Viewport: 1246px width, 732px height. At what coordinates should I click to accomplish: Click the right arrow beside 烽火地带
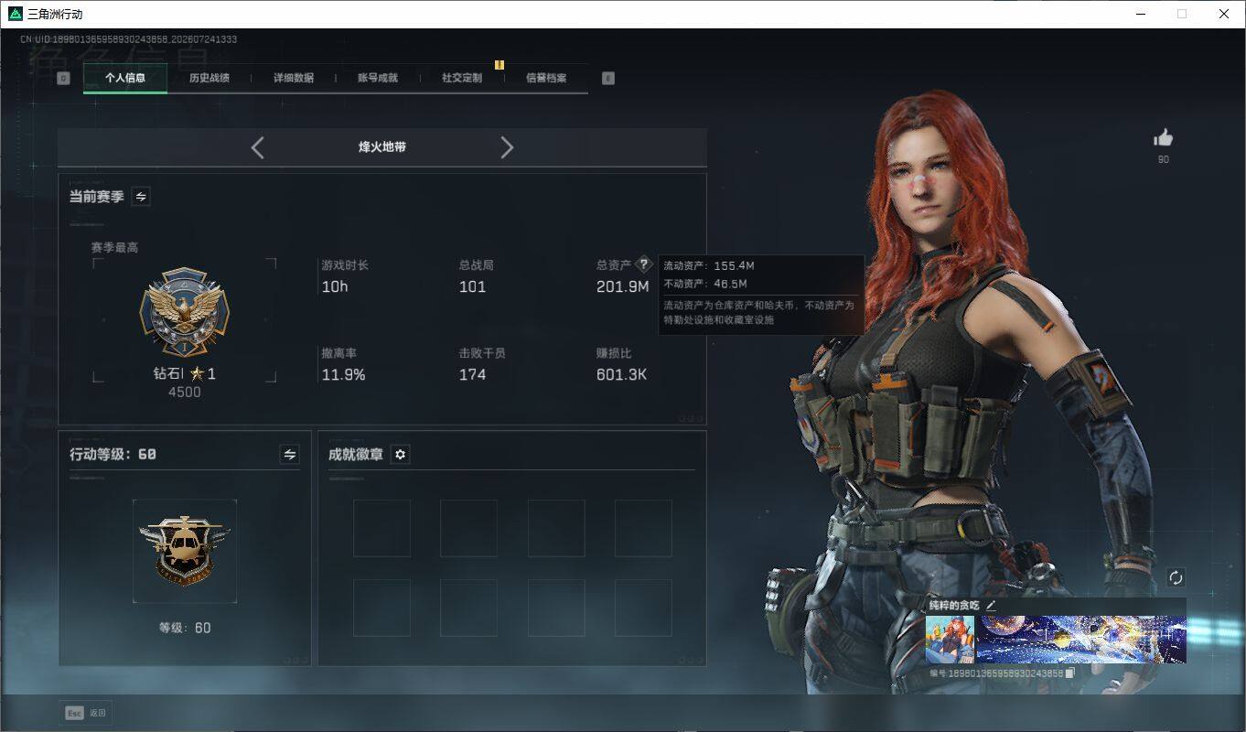pyautogui.click(x=507, y=147)
